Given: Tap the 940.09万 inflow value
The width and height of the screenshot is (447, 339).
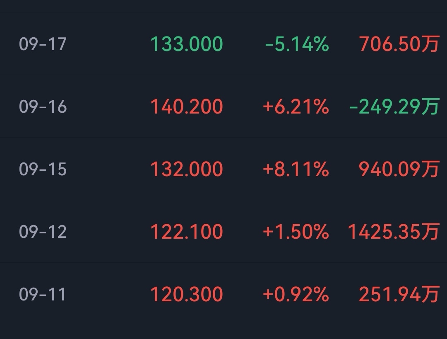Looking at the screenshot, I should (x=399, y=169).
